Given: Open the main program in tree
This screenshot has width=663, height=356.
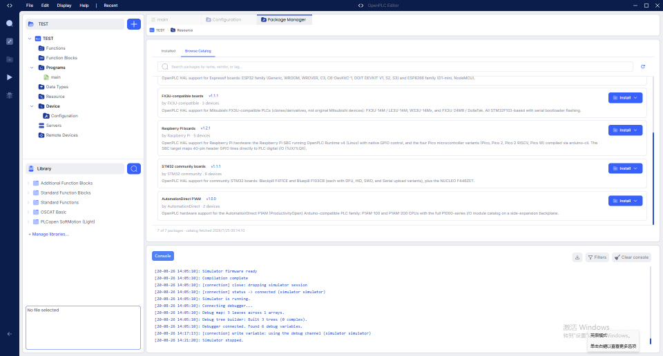Looking at the screenshot, I should point(55,77).
